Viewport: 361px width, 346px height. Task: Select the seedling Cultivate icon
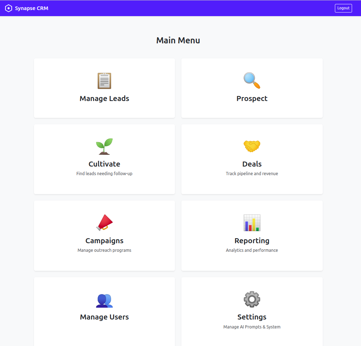104,146
